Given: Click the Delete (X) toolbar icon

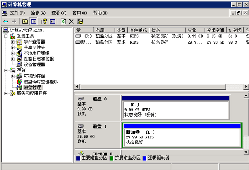Looking at the screenshot, I should pyautogui.click(x=71, y=21).
